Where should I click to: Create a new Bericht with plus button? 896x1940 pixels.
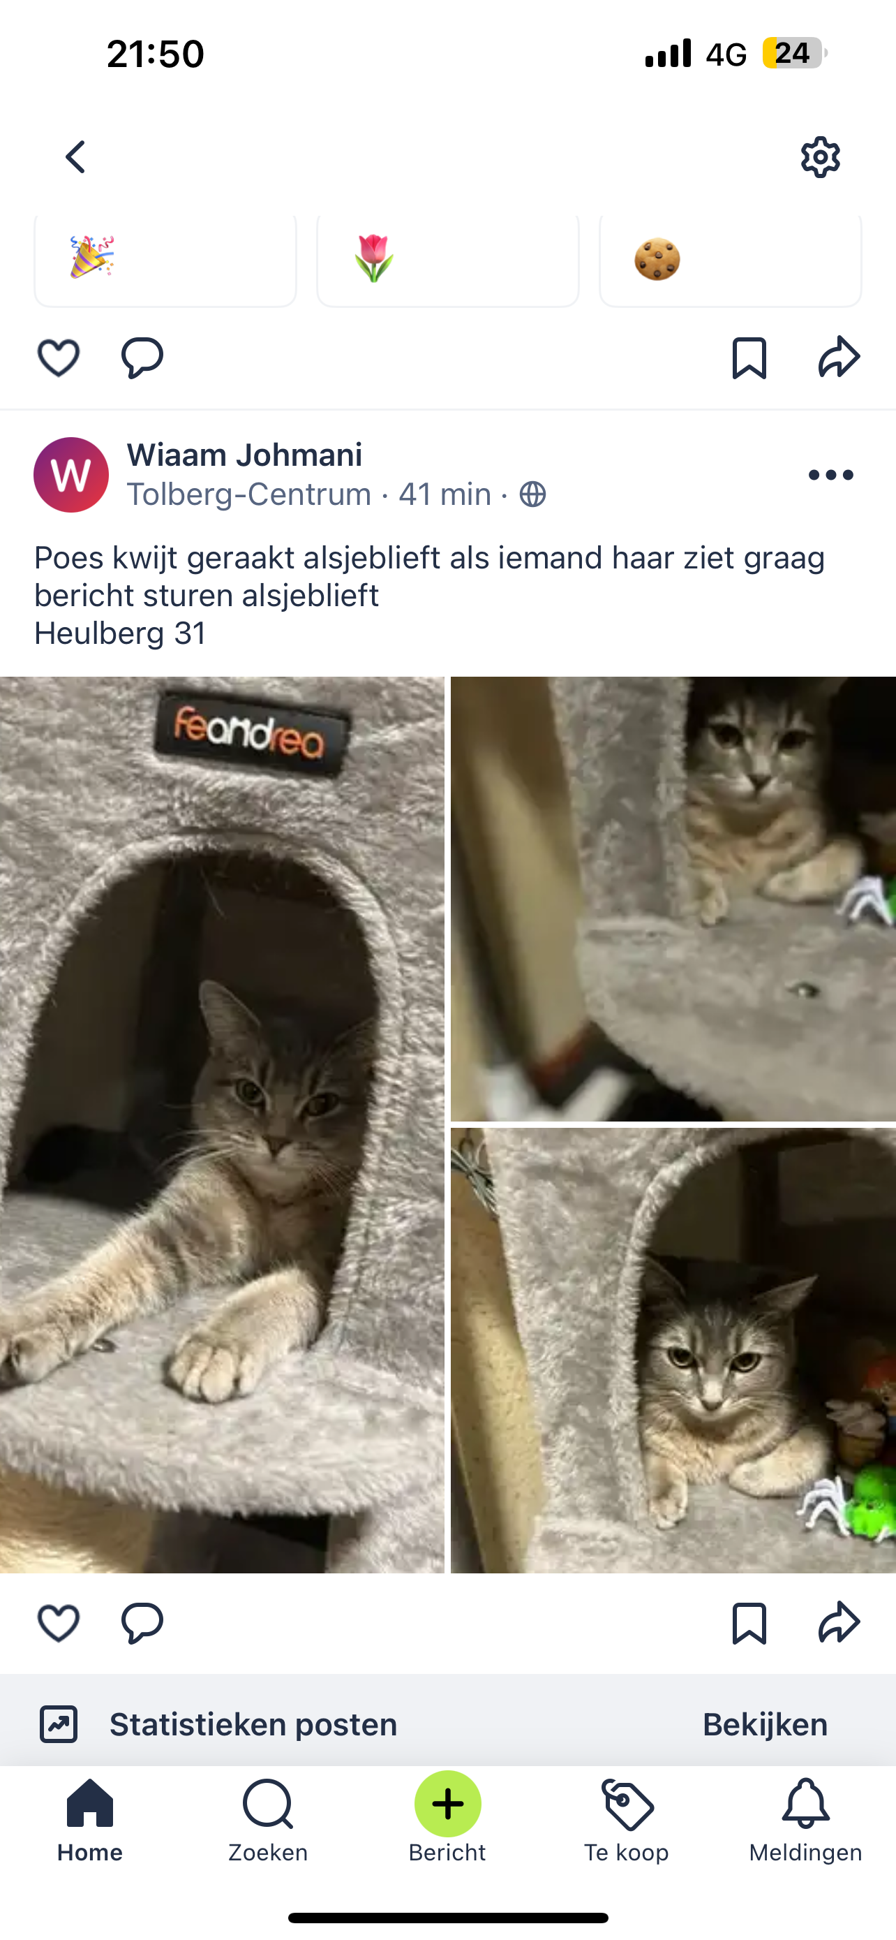click(x=447, y=1805)
